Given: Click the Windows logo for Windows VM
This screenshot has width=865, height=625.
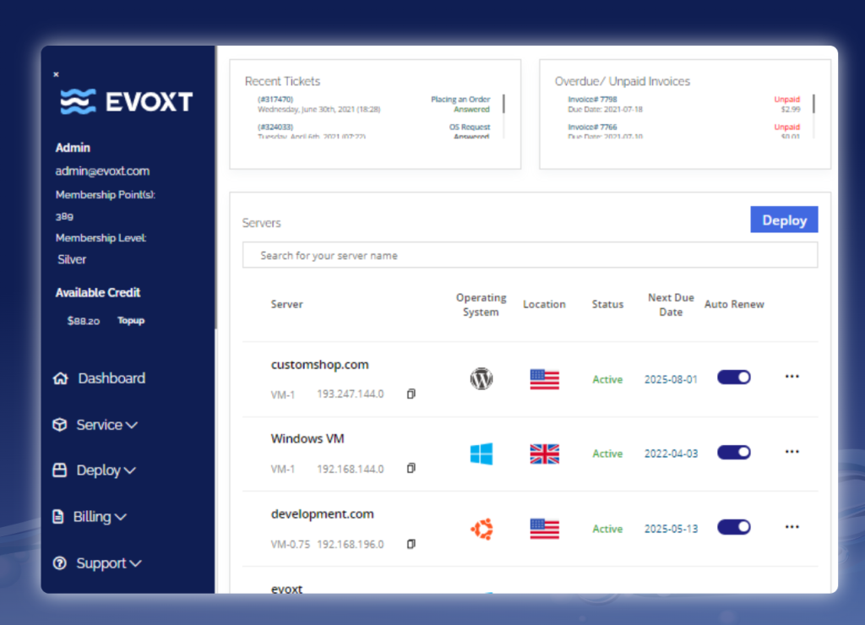Looking at the screenshot, I should click(481, 454).
